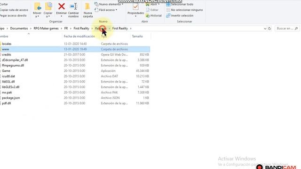Sort by the Tamaño column
The height and width of the screenshot is (169, 301).
[x=137, y=36]
